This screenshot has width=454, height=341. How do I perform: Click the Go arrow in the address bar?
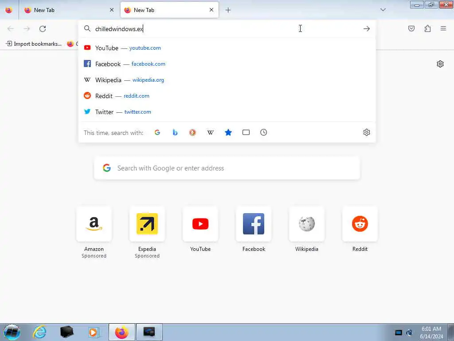pos(367,29)
